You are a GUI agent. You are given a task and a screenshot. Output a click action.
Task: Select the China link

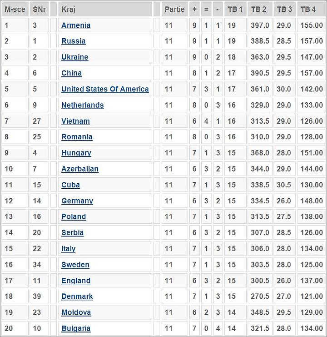point(71,73)
